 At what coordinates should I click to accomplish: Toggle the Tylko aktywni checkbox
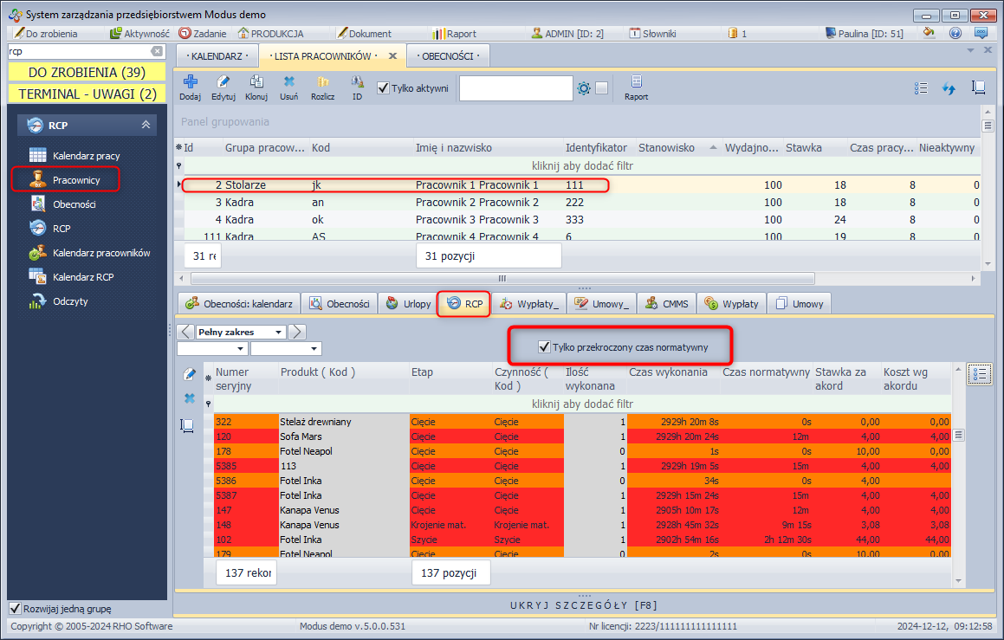384,87
